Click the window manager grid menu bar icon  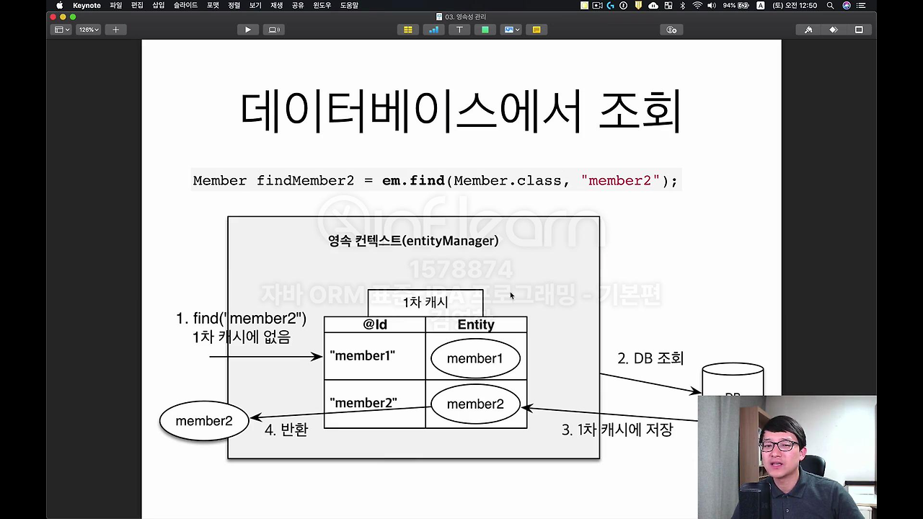point(668,5)
